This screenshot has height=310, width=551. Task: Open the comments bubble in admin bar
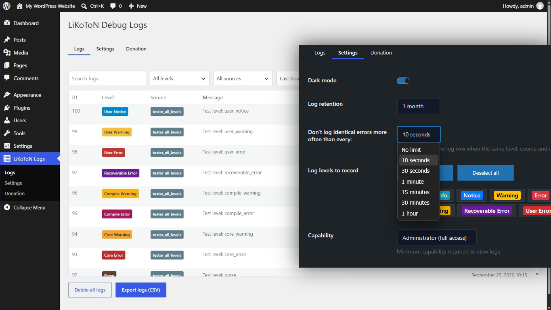(x=116, y=6)
